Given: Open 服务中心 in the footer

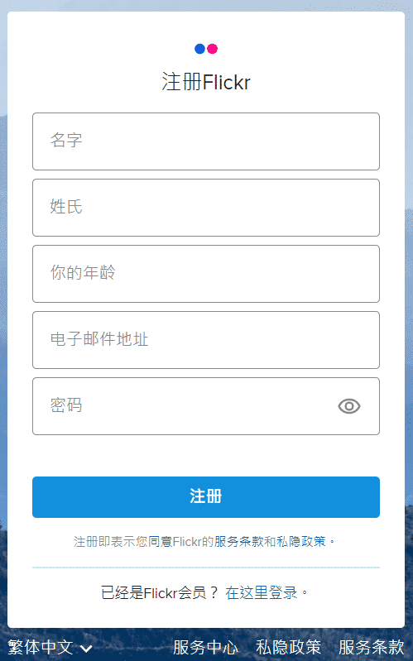Looking at the screenshot, I should coord(205,647).
